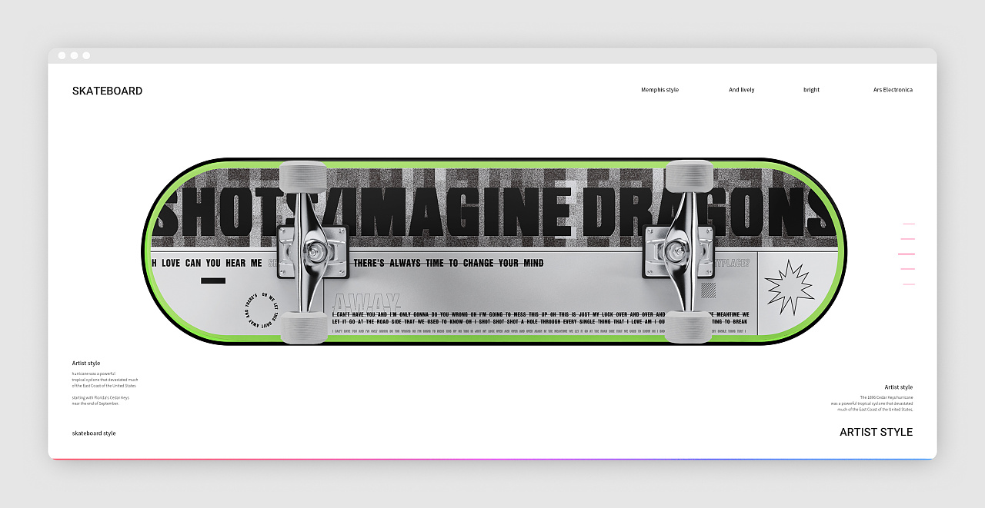Click the hatched square near the right truck
Image resolution: width=985 pixels, height=508 pixels.
[708, 290]
